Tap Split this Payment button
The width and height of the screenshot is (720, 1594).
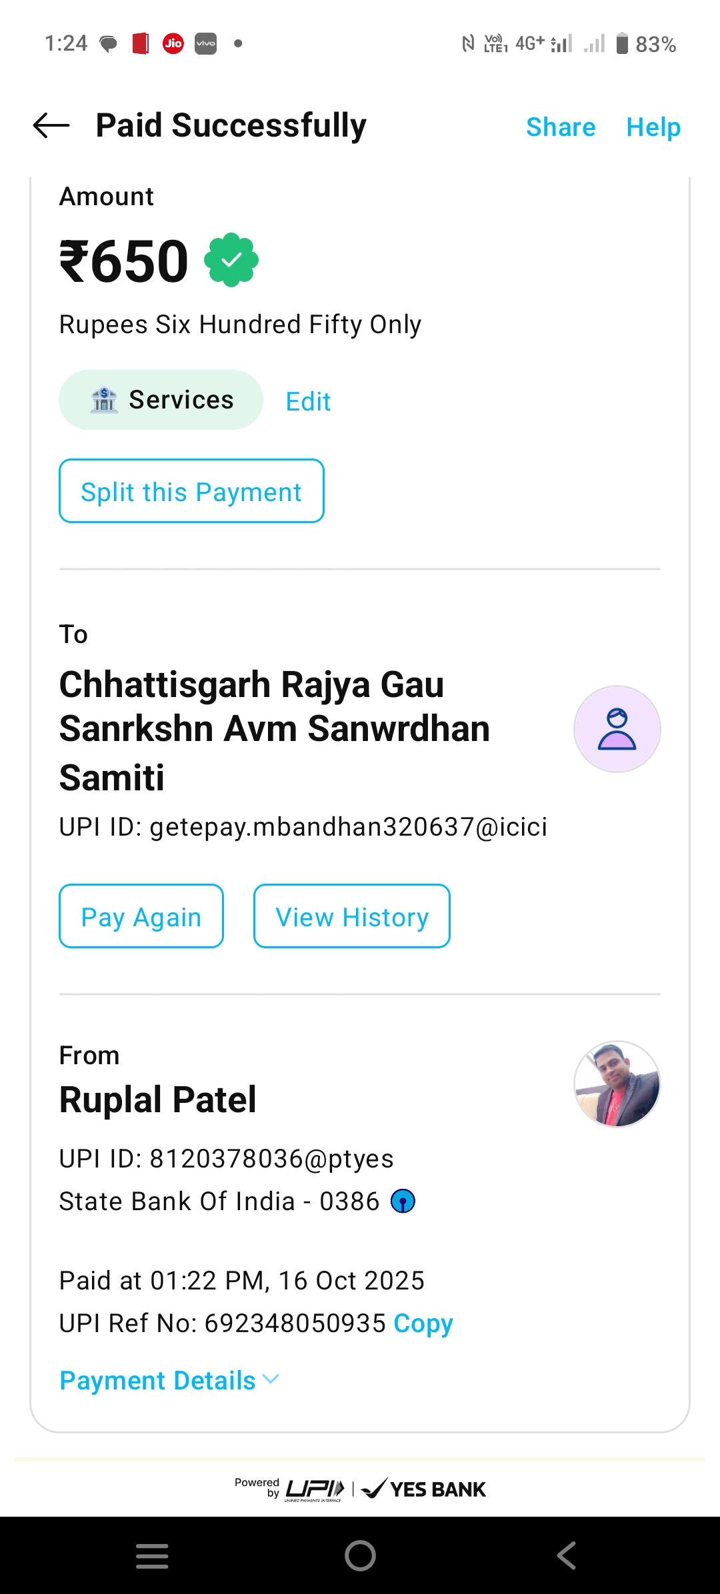(x=191, y=491)
